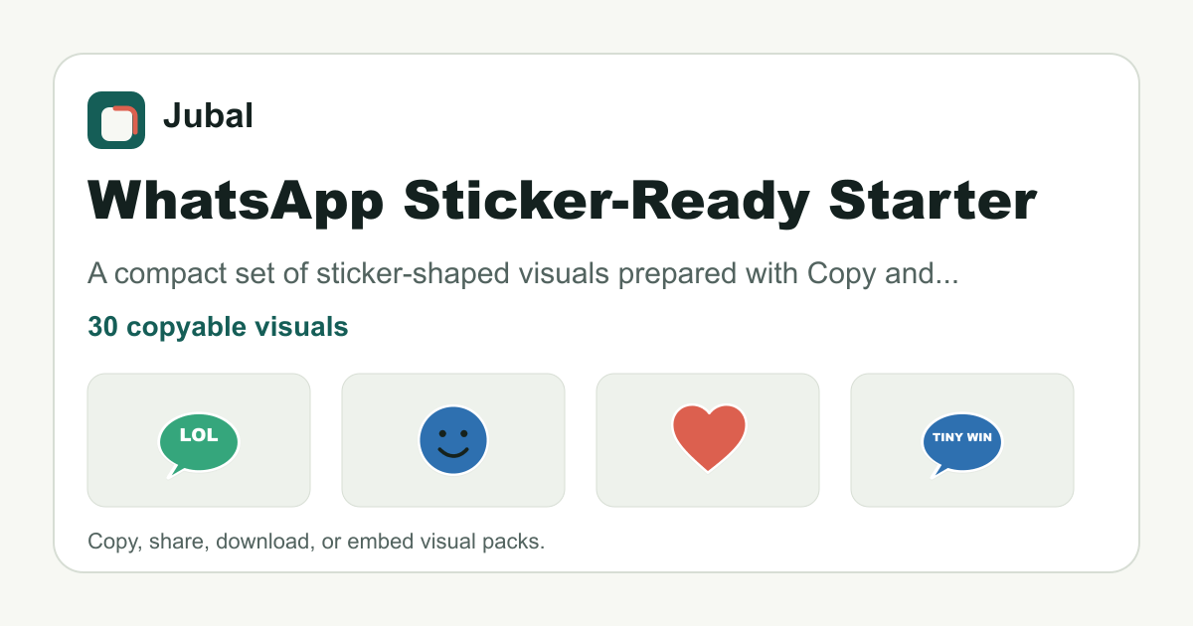The width and height of the screenshot is (1193, 626).
Task: Open the WhatsApp Sticker-Ready Starter title
Action: point(563,201)
